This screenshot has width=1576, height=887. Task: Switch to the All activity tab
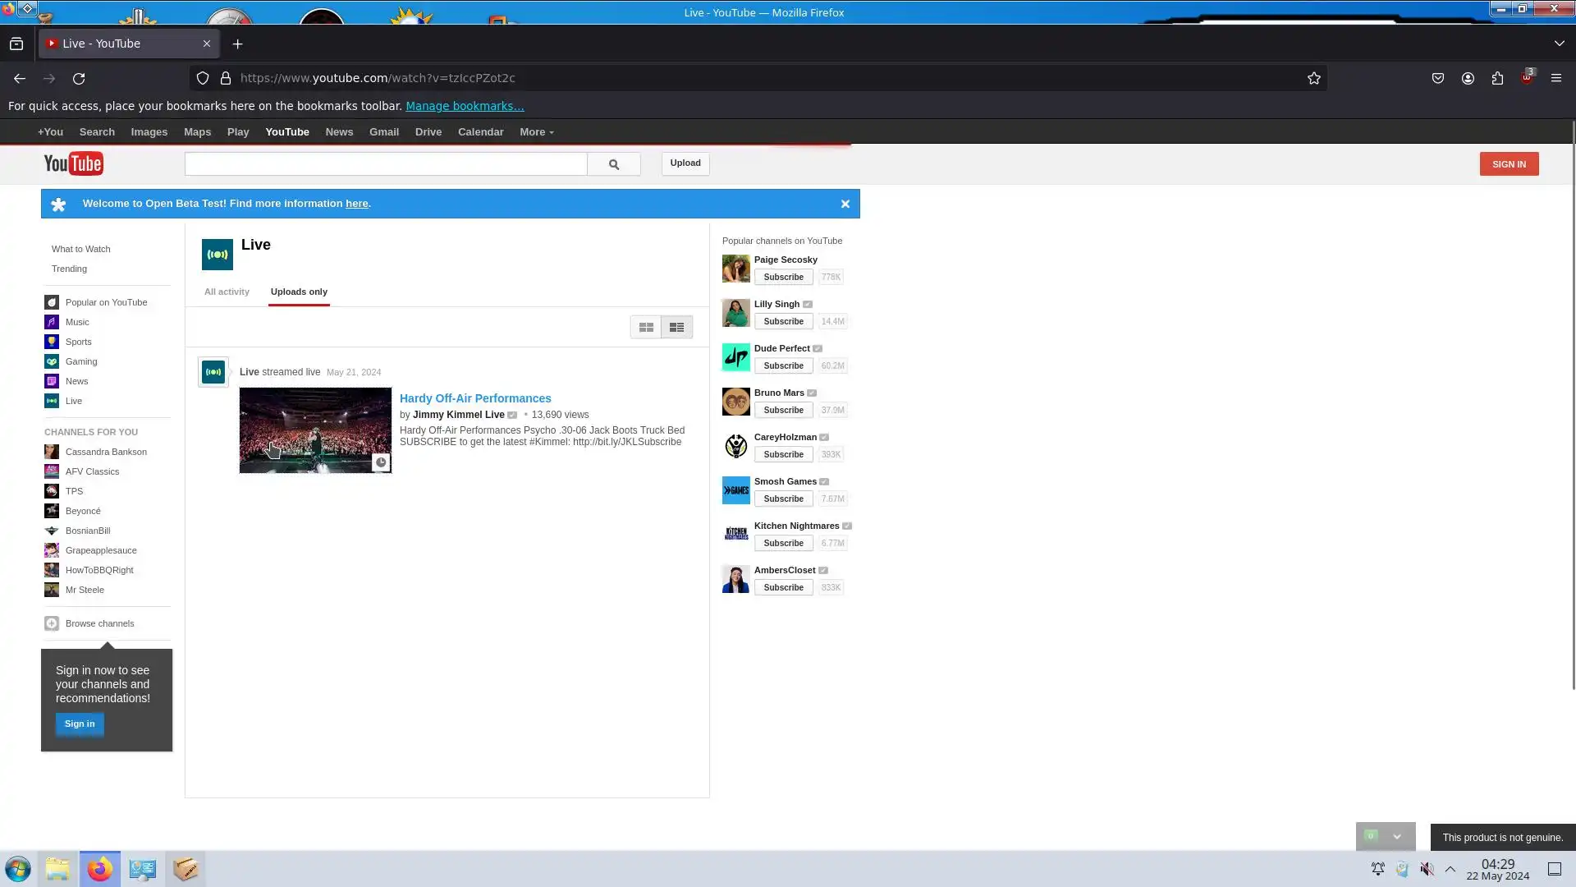point(227,292)
